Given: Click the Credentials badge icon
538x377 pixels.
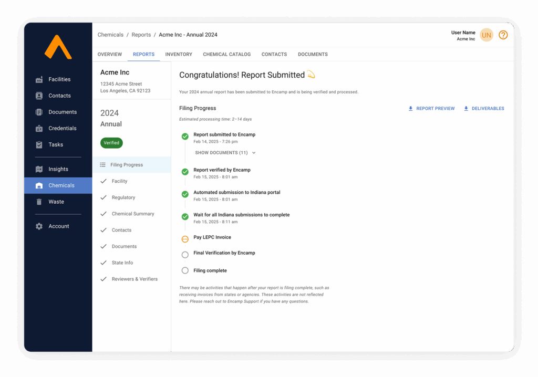Looking at the screenshot, I should click(39, 128).
